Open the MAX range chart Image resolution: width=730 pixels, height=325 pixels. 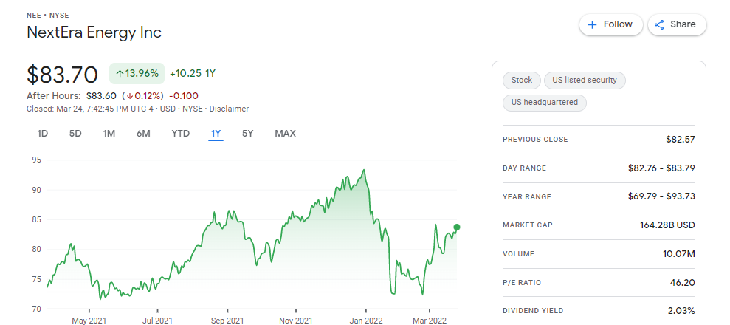tap(286, 134)
